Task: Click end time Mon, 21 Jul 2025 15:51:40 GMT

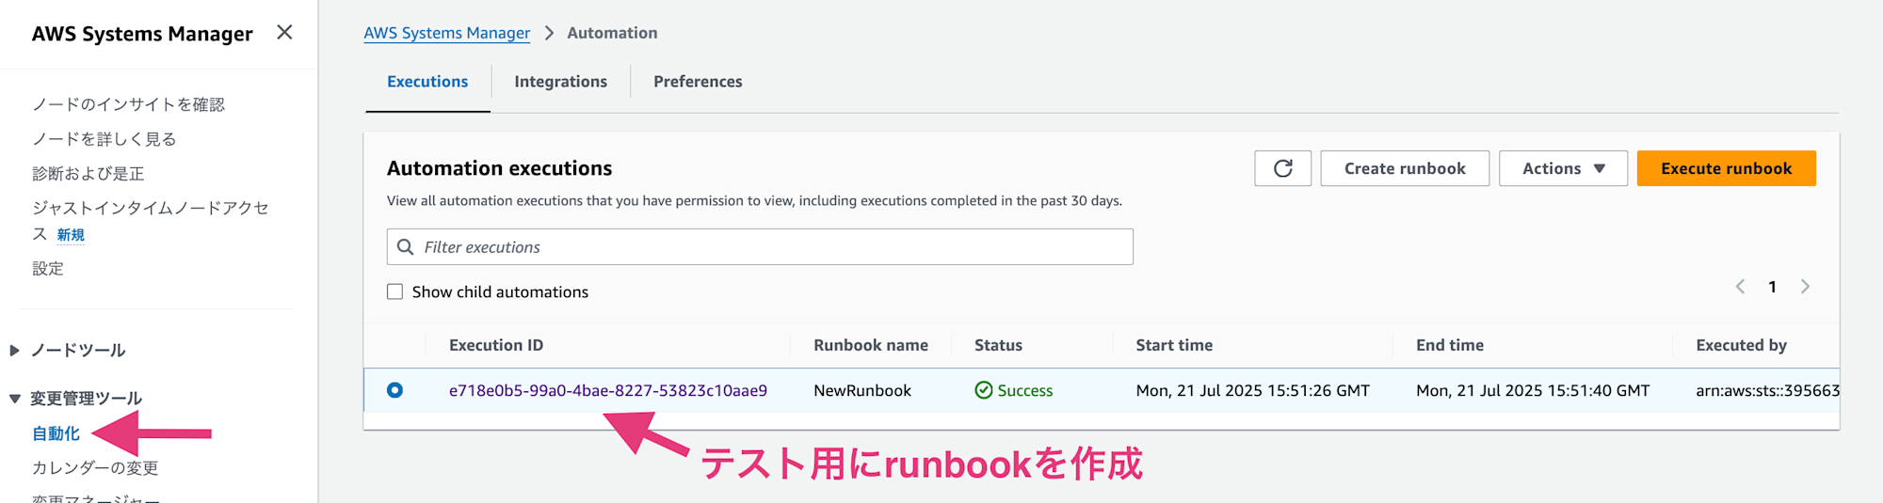Action: [x=1533, y=390]
